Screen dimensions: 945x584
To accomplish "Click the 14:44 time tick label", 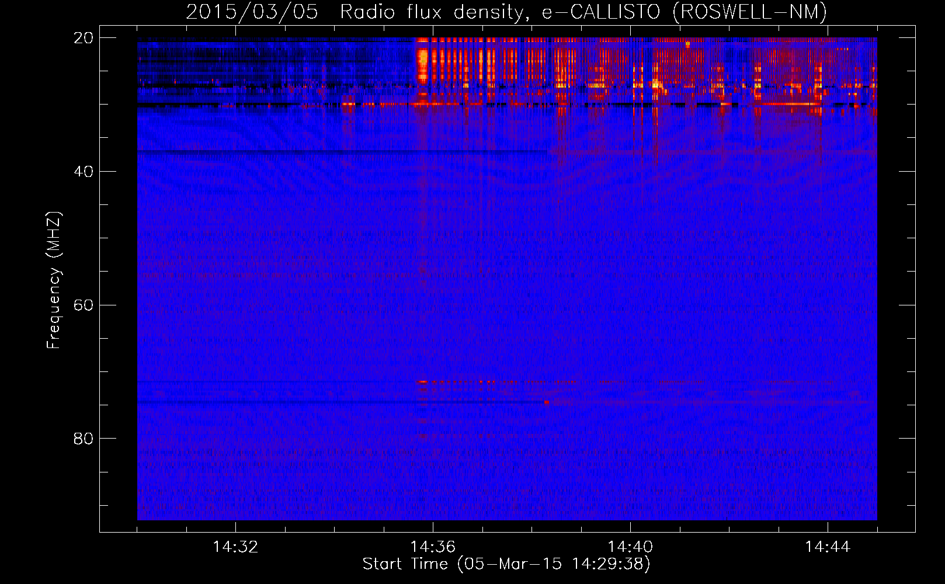I will 828,547.
